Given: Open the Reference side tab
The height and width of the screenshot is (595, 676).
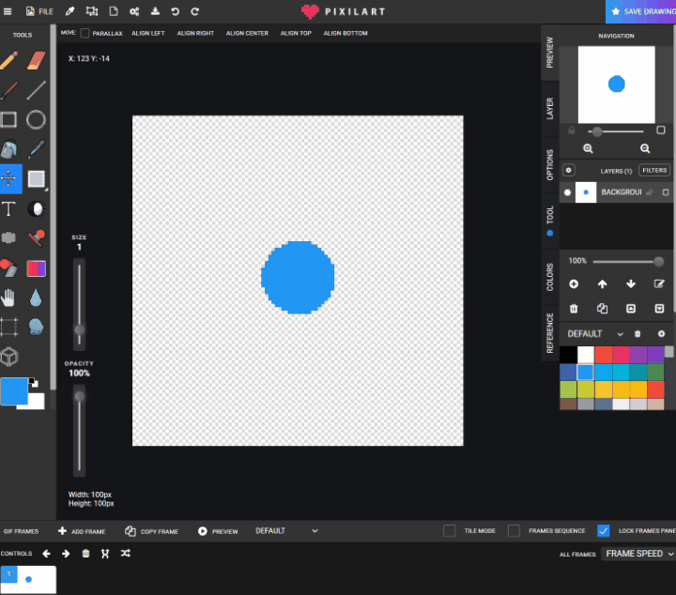Looking at the screenshot, I should click(549, 333).
